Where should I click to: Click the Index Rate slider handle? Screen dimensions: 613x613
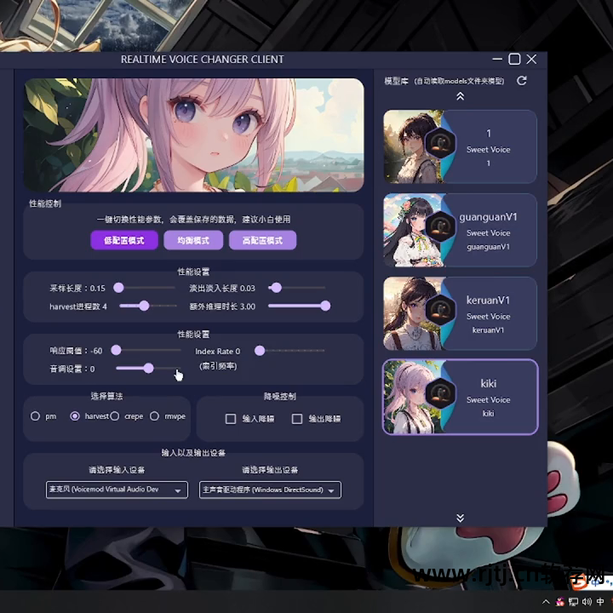pos(260,351)
